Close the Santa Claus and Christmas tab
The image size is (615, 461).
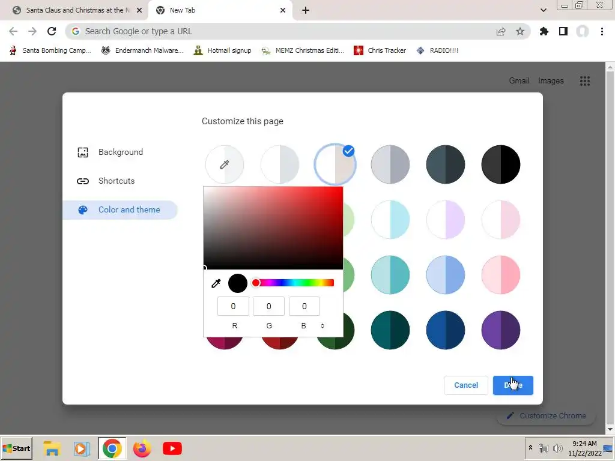139,11
